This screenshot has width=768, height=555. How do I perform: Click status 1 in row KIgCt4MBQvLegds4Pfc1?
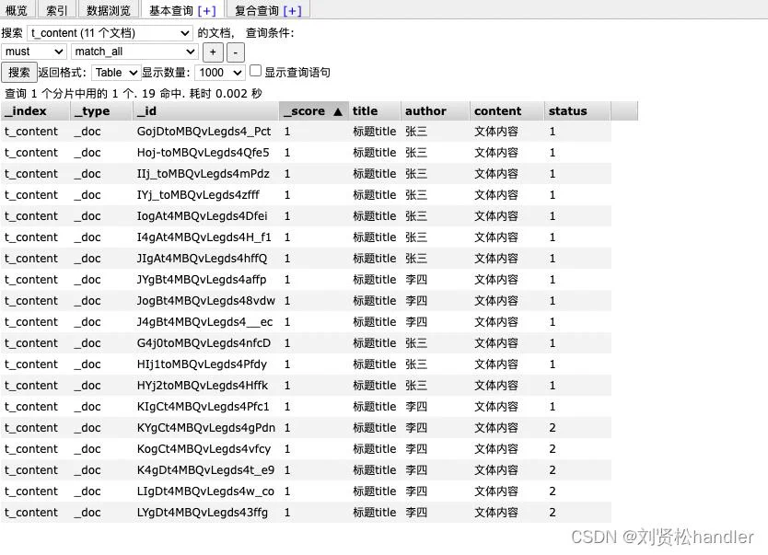(x=553, y=407)
